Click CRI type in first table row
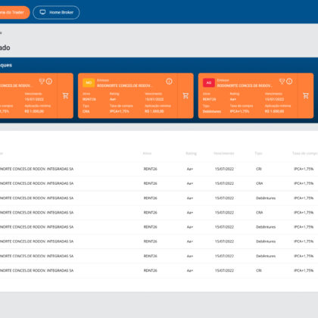This screenshot has height=318, width=318. click(x=259, y=169)
